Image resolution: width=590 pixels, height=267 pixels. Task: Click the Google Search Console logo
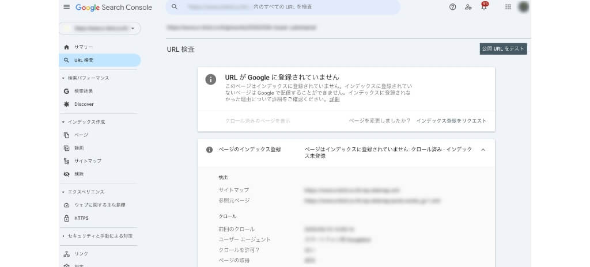click(x=114, y=7)
